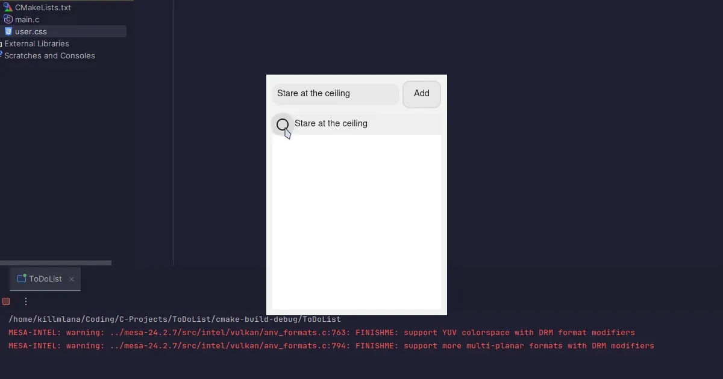Click the horizontal scrollbar below the project tree
Image resolution: width=723 pixels, height=379 pixels.
tap(54, 262)
